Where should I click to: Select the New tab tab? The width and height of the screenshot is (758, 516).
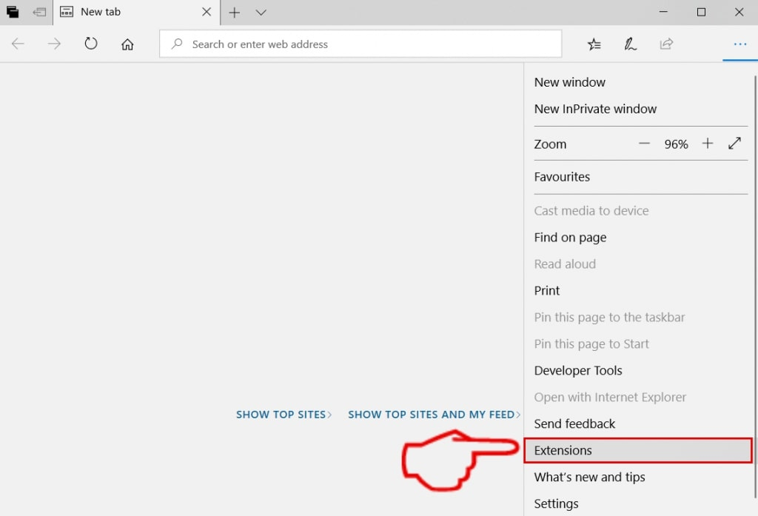(x=136, y=12)
